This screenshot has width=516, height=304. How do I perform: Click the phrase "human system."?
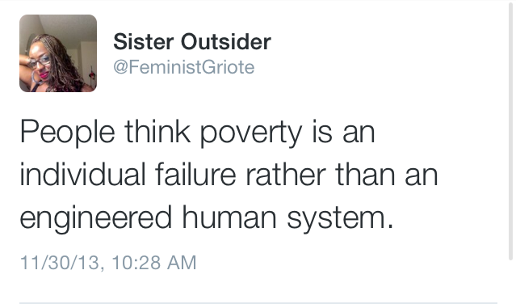click(287, 217)
